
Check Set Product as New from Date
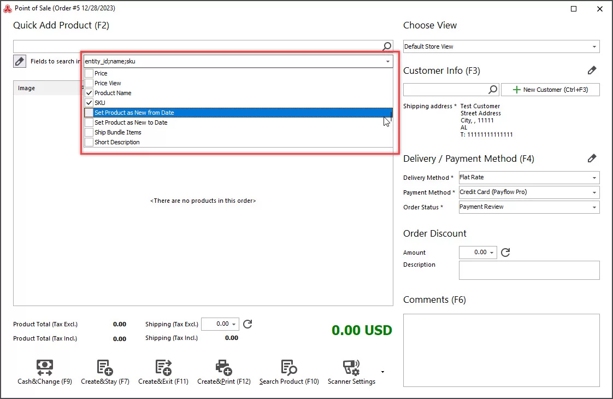[89, 113]
